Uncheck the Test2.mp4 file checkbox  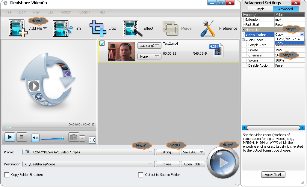(x=102, y=43)
